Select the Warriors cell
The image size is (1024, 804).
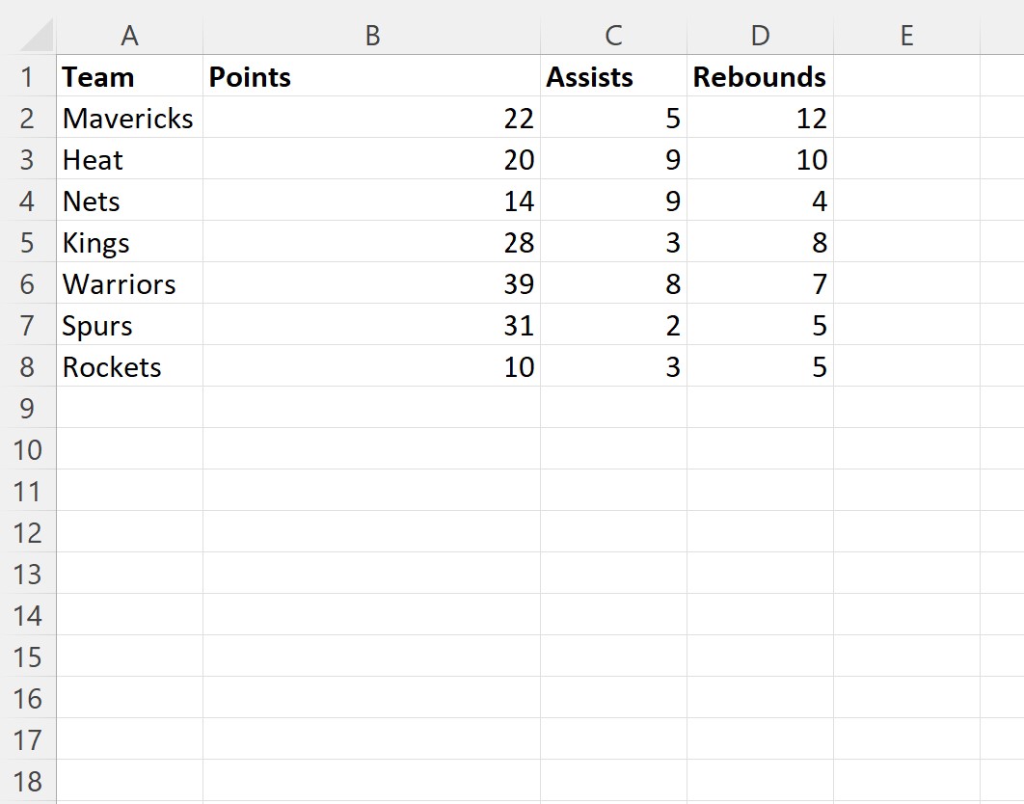[x=129, y=284]
